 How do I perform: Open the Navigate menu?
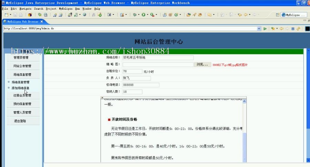tap(25, 9)
